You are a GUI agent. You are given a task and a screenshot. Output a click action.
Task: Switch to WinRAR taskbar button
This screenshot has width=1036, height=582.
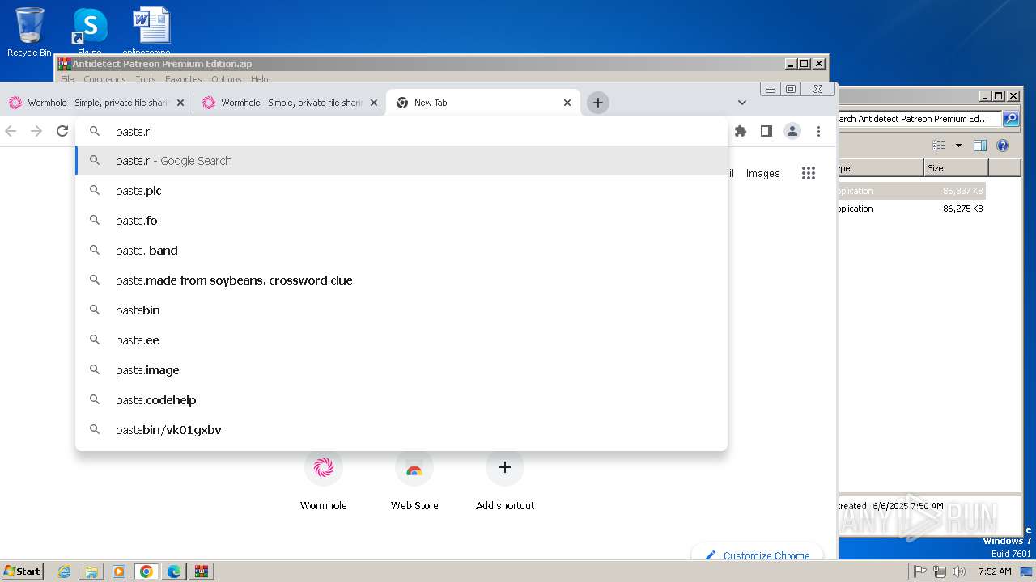coord(202,571)
